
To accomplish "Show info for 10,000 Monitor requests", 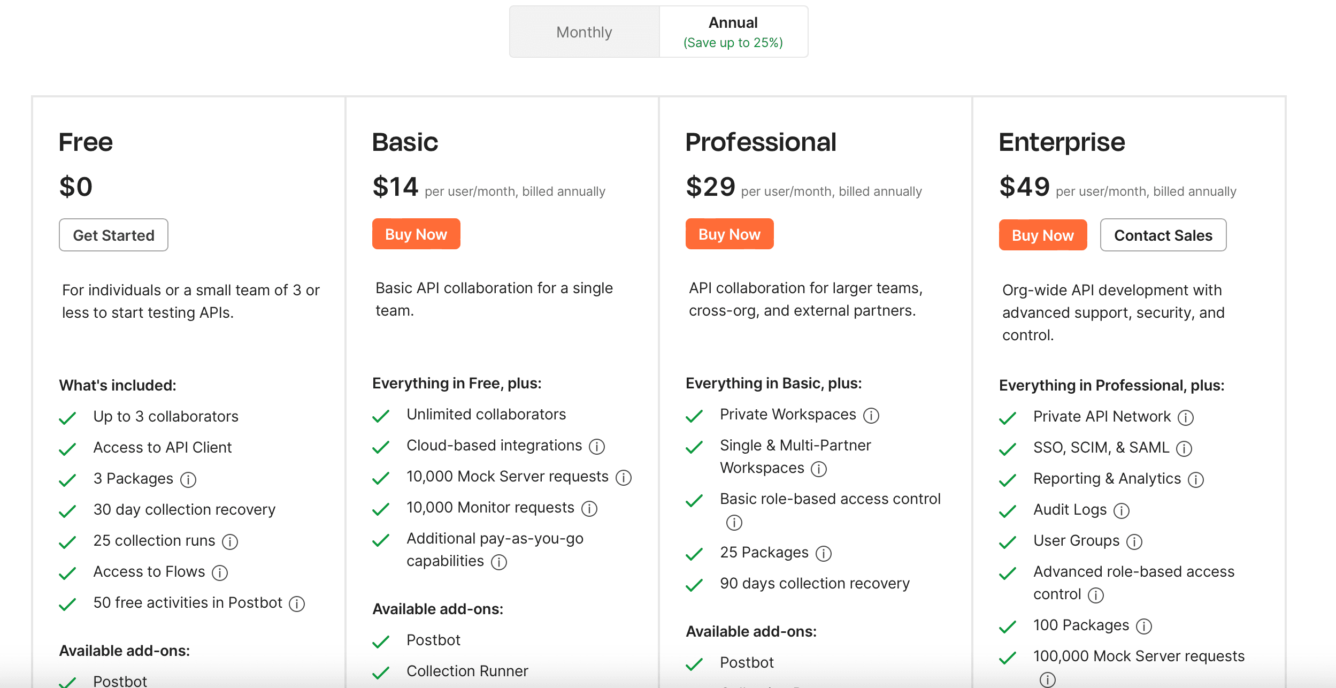I will [x=589, y=508].
